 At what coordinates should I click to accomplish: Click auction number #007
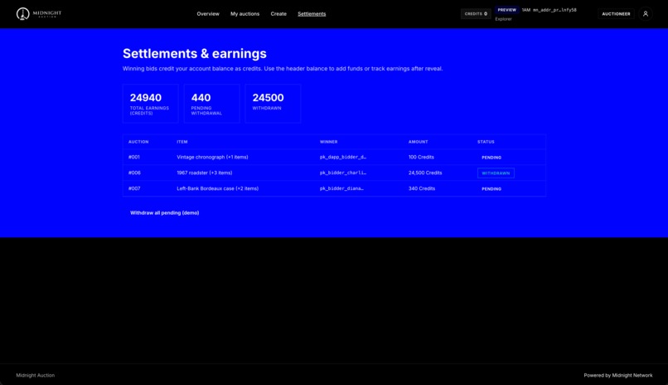[x=134, y=188]
